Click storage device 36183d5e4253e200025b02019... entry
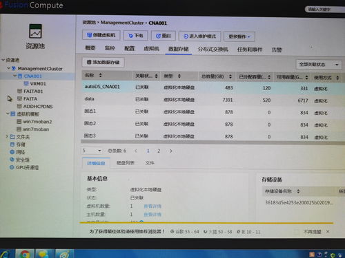Screen dimensions: 345x258 [299, 202]
